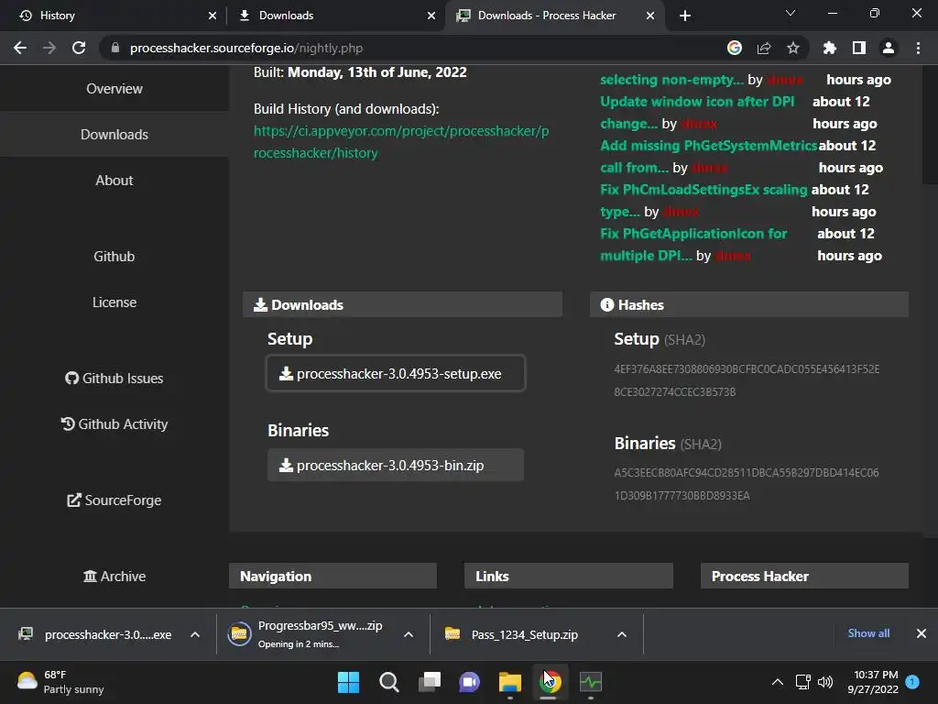Open the SourceForge external link
Image resolution: width=938 pixels, height=704 pixels.
coord(115,500)
